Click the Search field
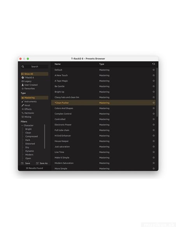 pyautogui.click(x=35, y=66)
